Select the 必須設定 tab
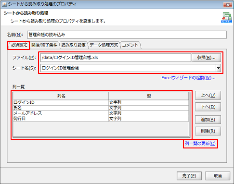The height and width of the screenshot is (184, 234). point(19,45)
